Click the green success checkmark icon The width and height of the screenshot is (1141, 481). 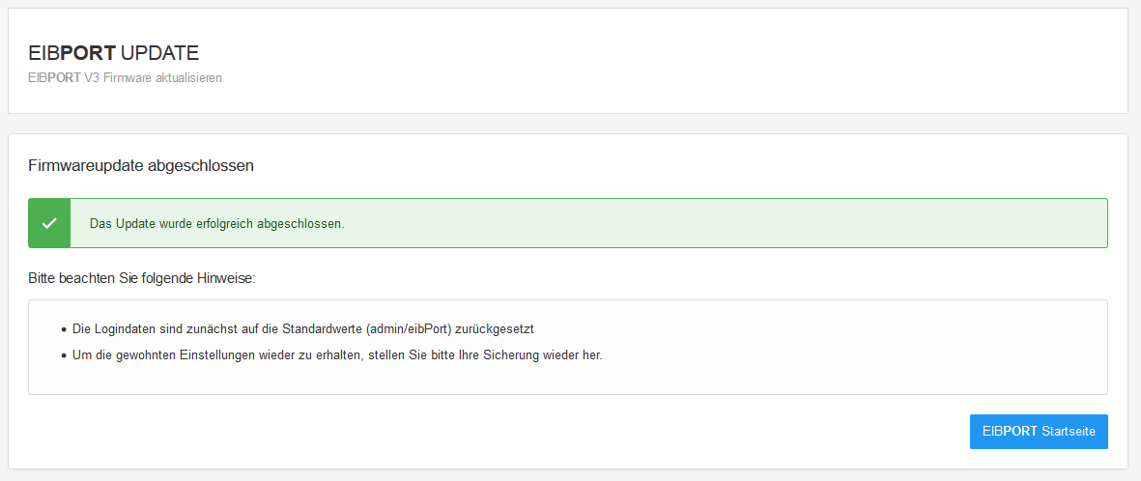pos(49,223)
